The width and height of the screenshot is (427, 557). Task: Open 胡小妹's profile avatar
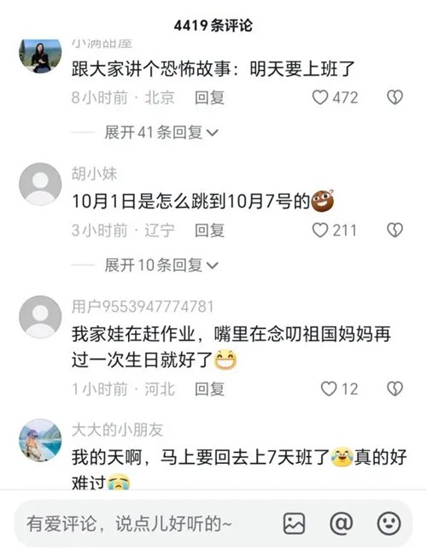click(x=40, y=184)
